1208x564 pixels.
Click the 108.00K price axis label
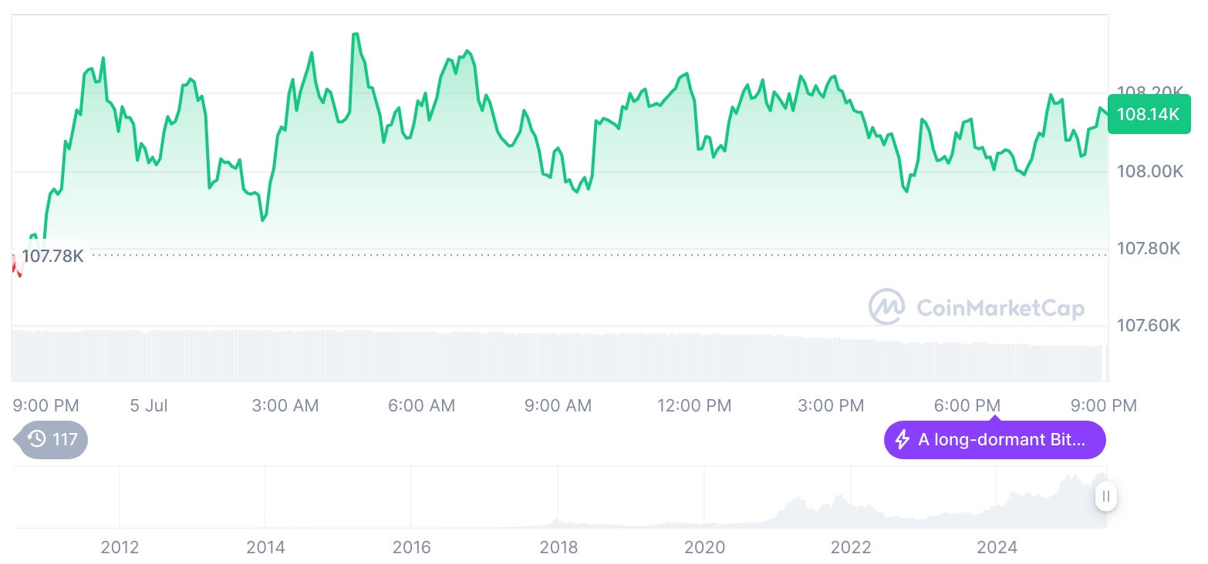coord(1149,171)
